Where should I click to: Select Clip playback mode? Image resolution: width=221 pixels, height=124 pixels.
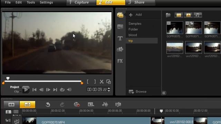click(16, 92)
